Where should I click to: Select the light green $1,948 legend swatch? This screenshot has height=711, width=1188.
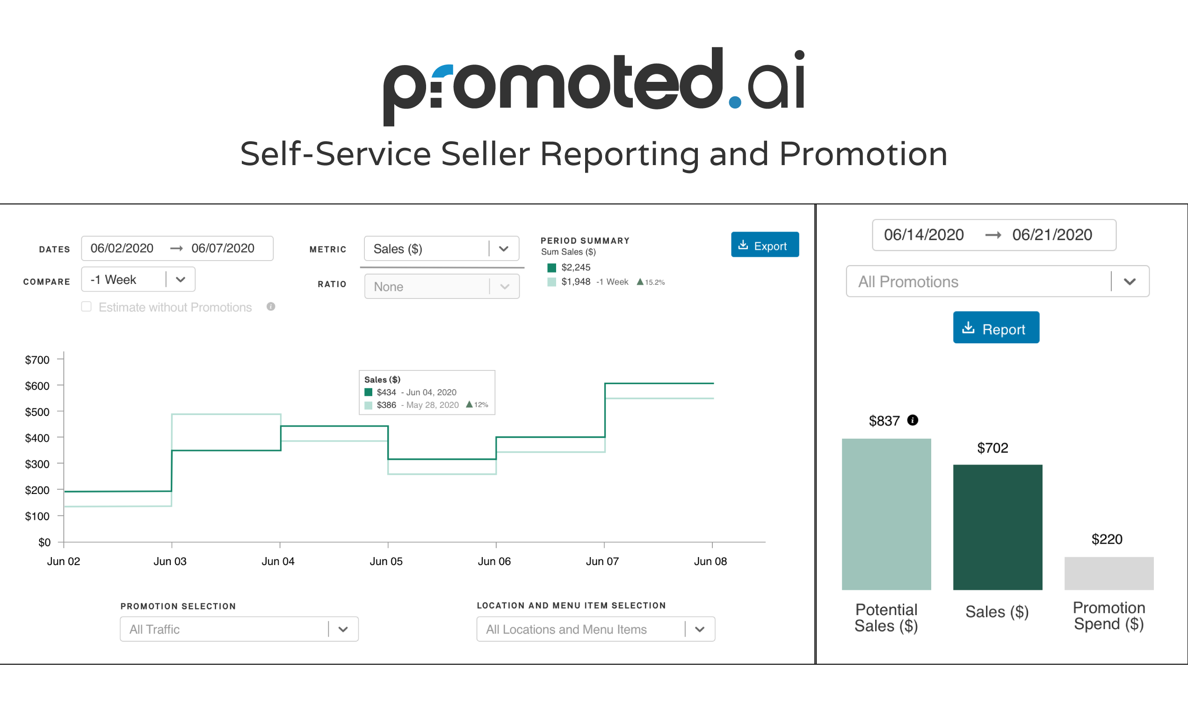pyautogui.click(x=551, y=282)
